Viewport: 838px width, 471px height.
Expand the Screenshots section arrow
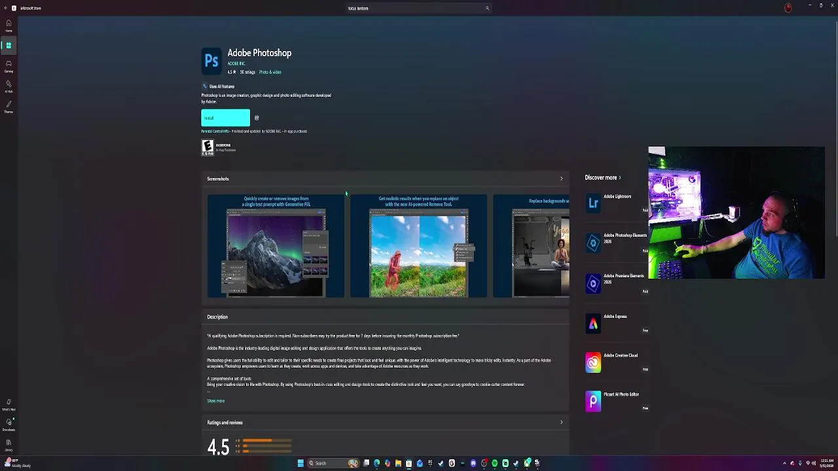click(561, 179)
